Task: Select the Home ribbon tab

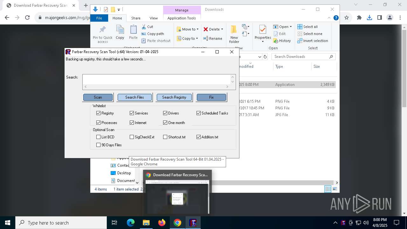Action: point(117,18)
